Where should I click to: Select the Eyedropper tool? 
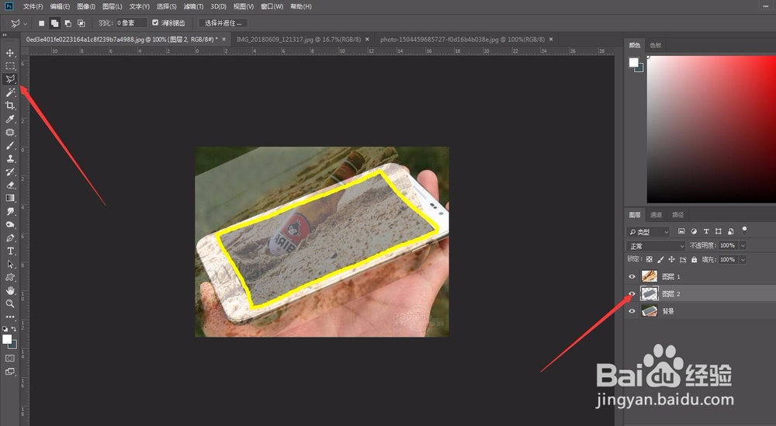pyautogui.click(x=10, y=119)
